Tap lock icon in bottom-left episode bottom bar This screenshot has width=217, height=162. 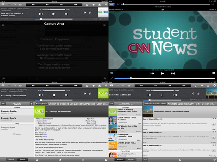click(83, 160)
